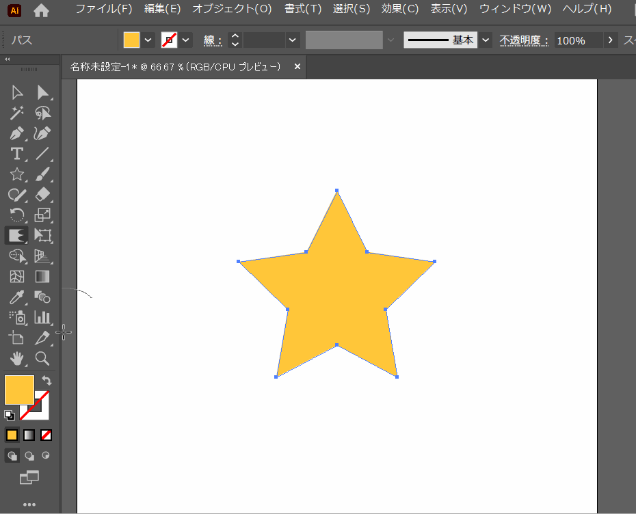The height and width of the screenshot is (514, 636).
Task: Click the stroke none swatch in control bar
Action: [x=169, y=40]
